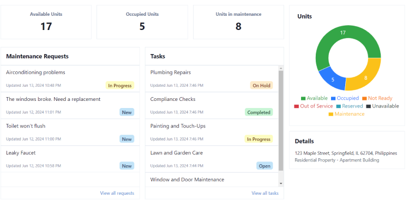Image resolution: width=409 pixels, height=210 pixels.
Task: Toggle Reserved legend entry
Action: 350,106
